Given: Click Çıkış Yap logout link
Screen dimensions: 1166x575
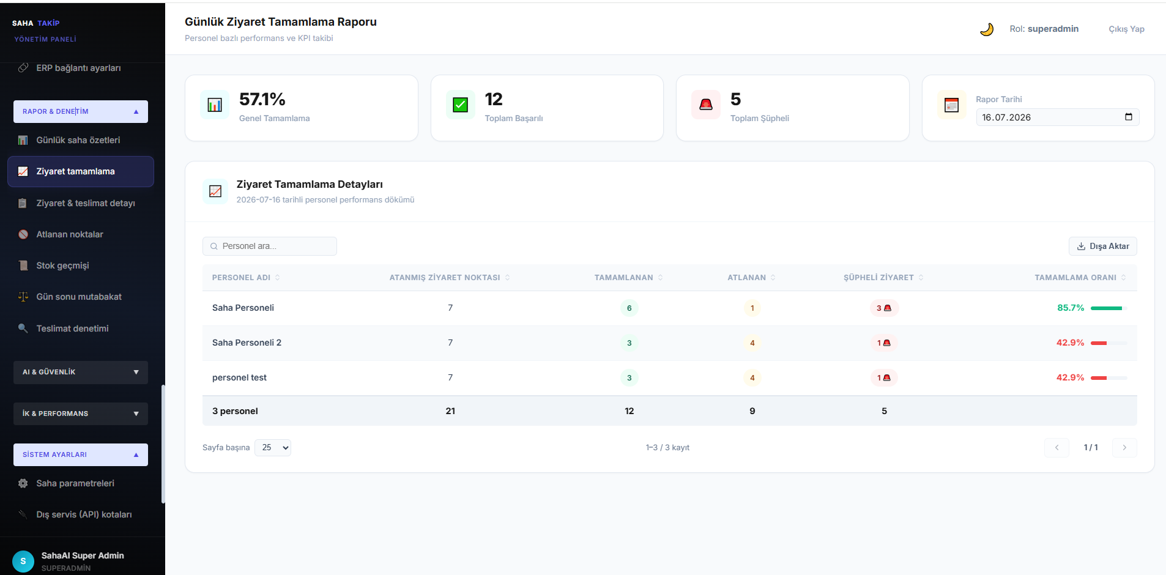Looking at the screenshot, I should click(1126, 29).
